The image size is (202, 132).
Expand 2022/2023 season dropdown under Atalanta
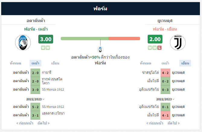point(35,99)
